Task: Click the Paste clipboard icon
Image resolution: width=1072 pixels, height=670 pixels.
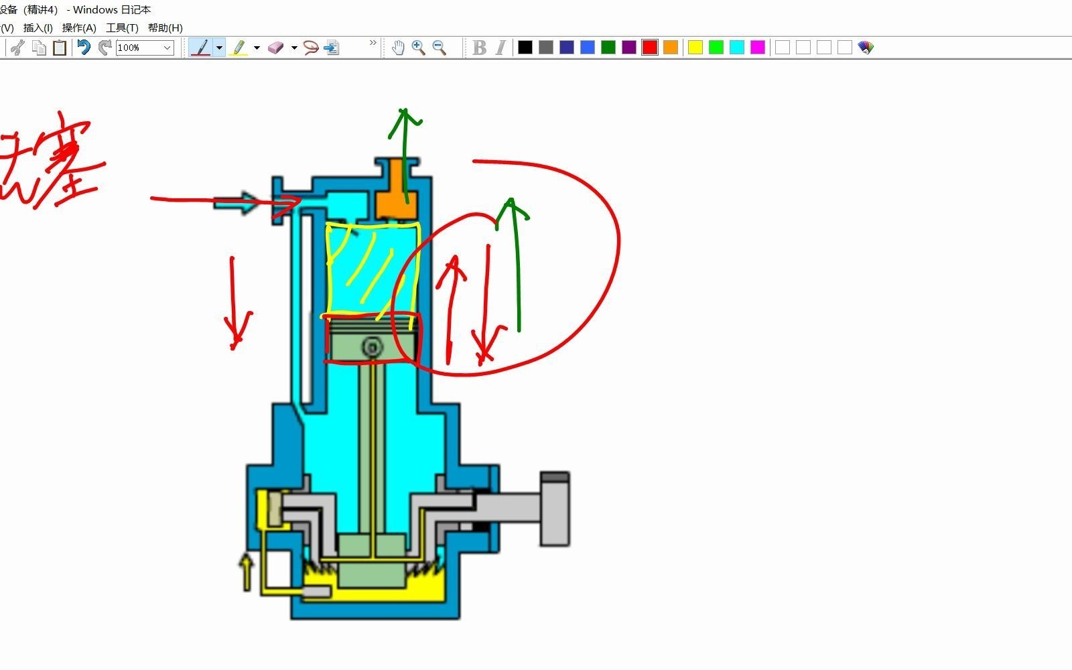Action: tap(60, 48)
